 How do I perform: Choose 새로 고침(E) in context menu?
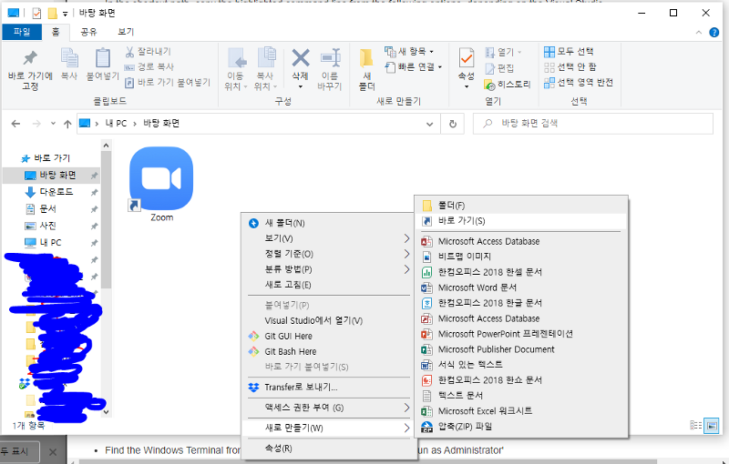(x=328, y=285)
